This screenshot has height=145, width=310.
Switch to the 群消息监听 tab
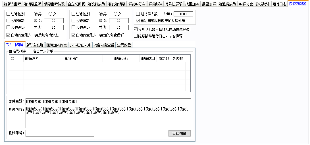click(x=33, y=4)
